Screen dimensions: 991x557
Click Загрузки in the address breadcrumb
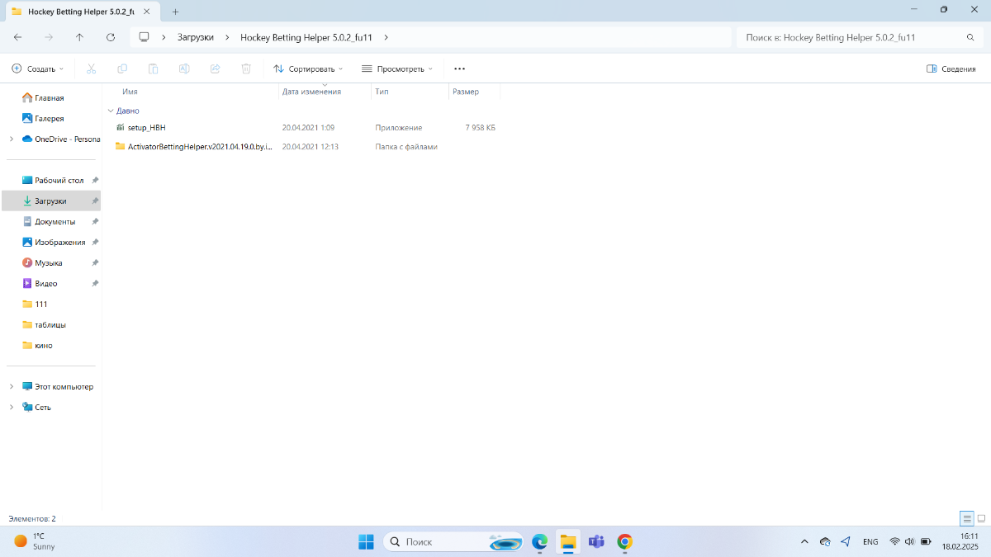pos(196,37)
